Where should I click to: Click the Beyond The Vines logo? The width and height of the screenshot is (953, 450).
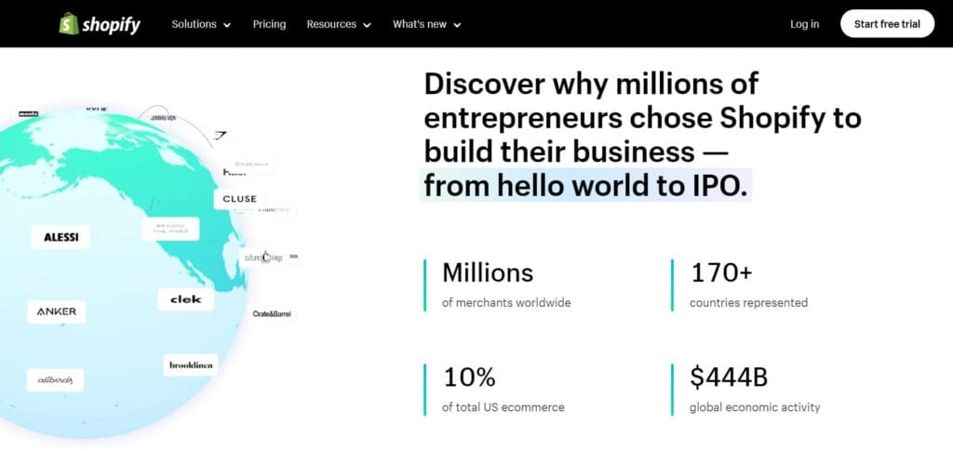(170, 229)
